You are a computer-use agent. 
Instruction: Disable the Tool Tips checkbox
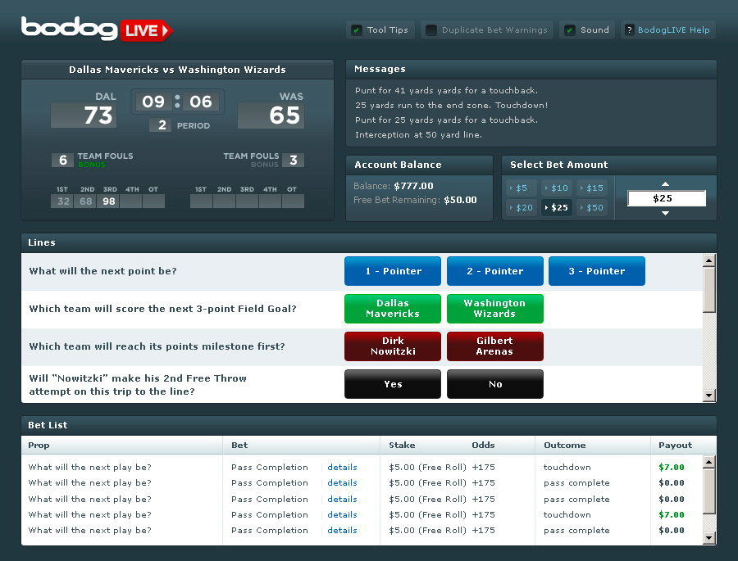[x=357, y=30]
